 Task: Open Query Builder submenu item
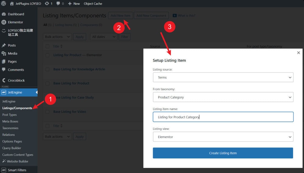12,148
